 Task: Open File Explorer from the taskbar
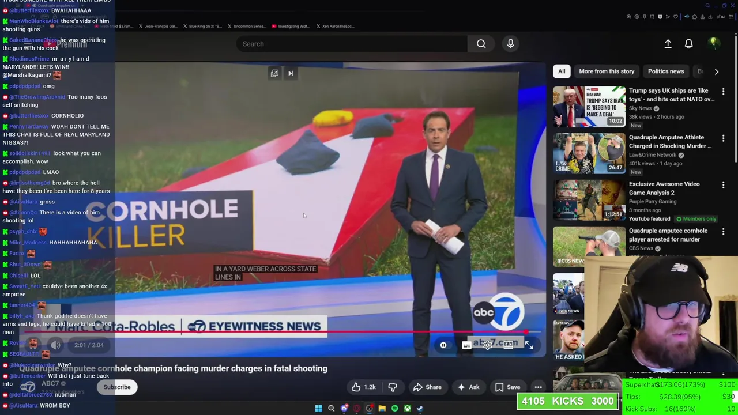click(382, 409)
